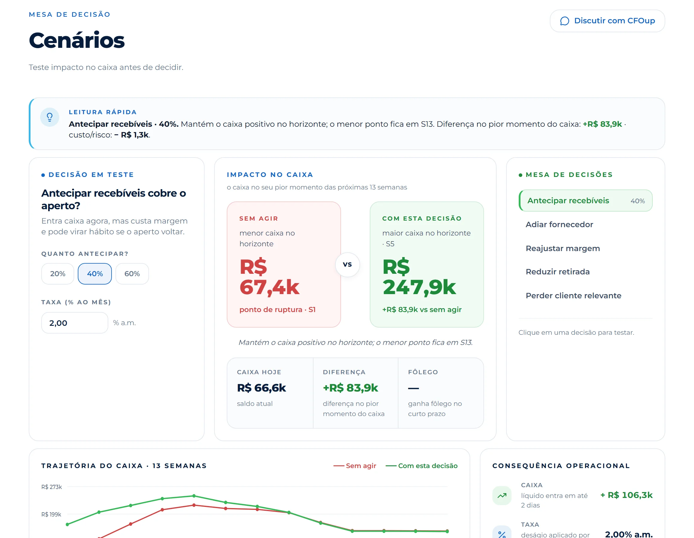
Task: Click the Com esta decisão chart legend
Action: pyautogui.click(x=421, y=466)
